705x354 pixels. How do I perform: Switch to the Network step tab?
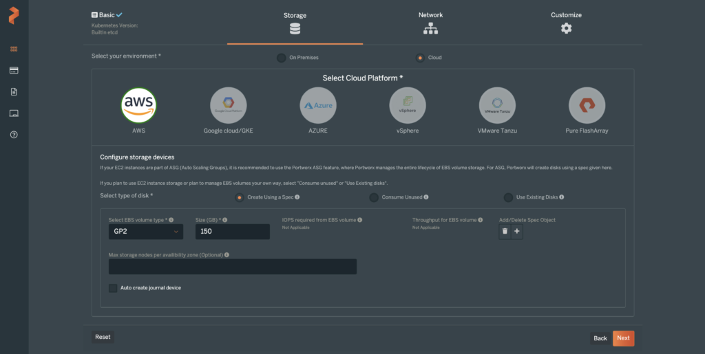coord(430,22)
